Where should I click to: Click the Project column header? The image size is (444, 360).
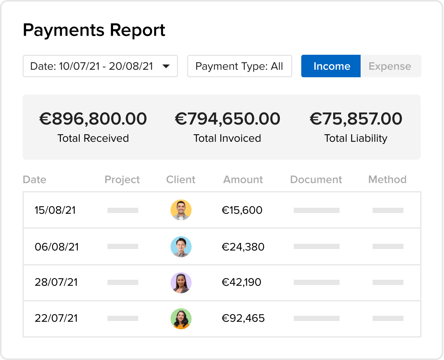[122, 180]
